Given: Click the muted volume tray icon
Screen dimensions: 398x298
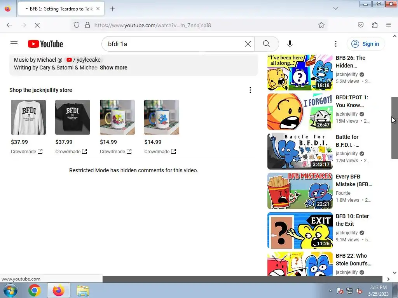Looking at the screenshot, I should tap(359, 291).
